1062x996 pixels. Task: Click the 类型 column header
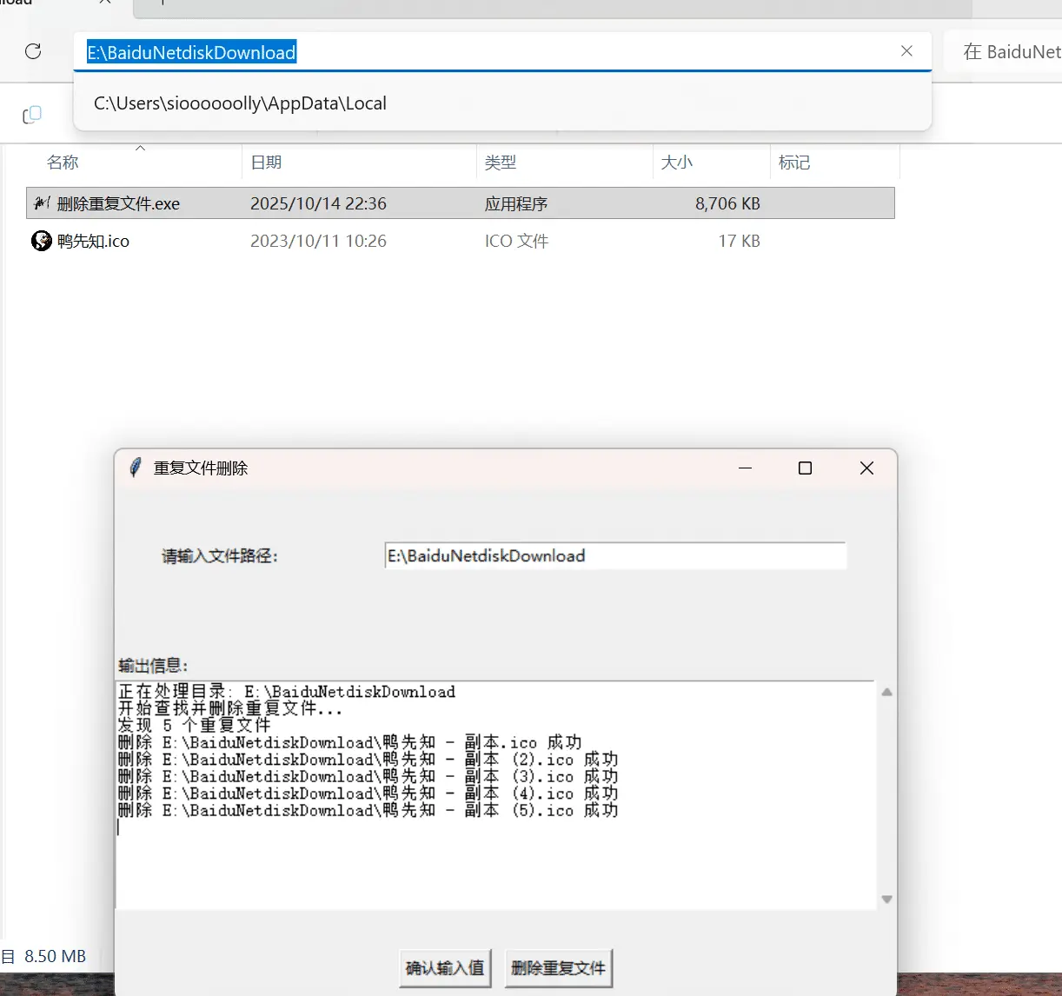pyautogui.click(x=501, y=163)
